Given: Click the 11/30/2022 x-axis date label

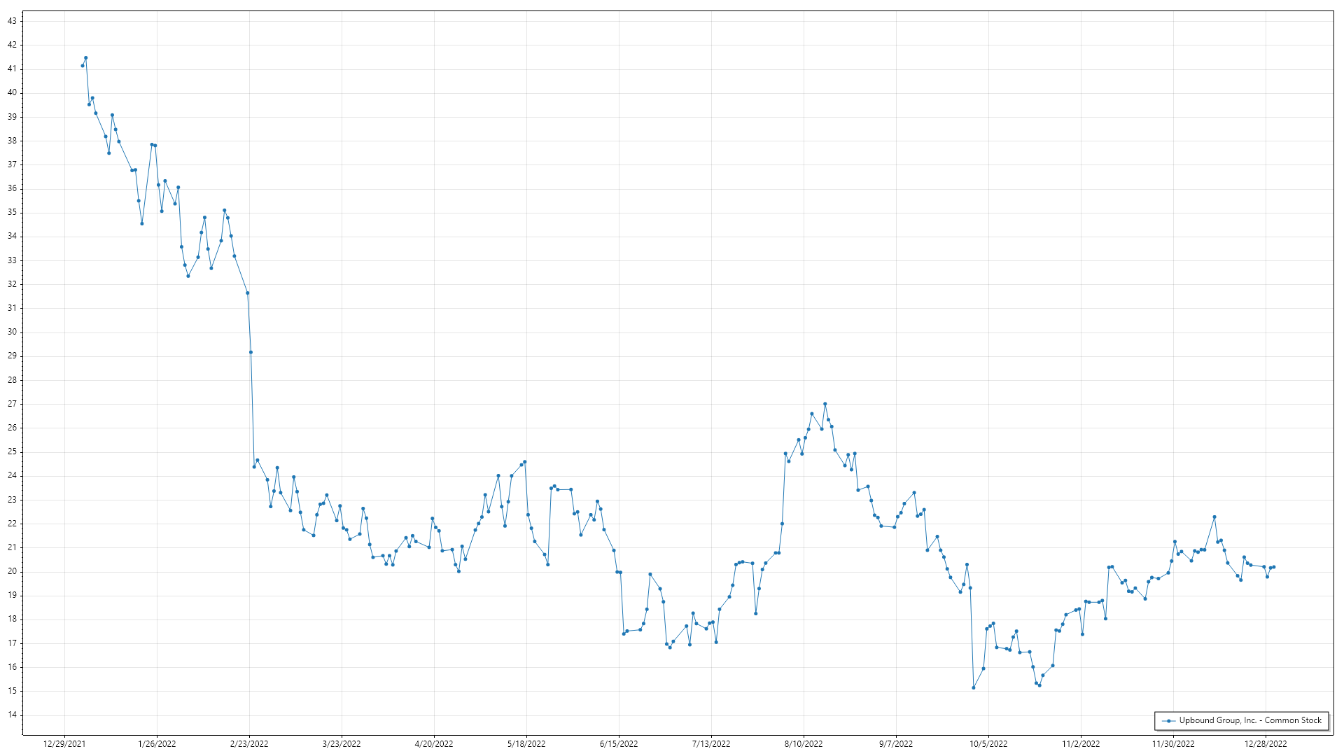Looking at the screenshot, I should point(1173,743).
